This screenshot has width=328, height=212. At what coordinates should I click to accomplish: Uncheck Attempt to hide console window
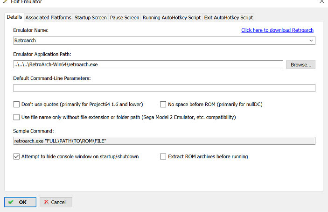click(x=16, y=156)
